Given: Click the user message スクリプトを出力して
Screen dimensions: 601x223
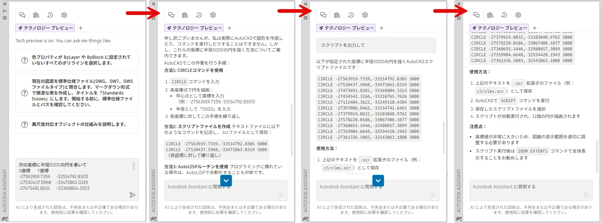Looking at the screenshot, I should (376, 45).
